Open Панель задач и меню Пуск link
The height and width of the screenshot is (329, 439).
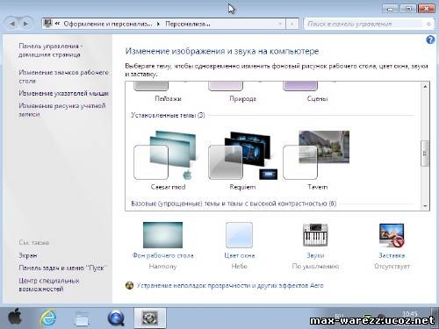click(x=63, y=268)
